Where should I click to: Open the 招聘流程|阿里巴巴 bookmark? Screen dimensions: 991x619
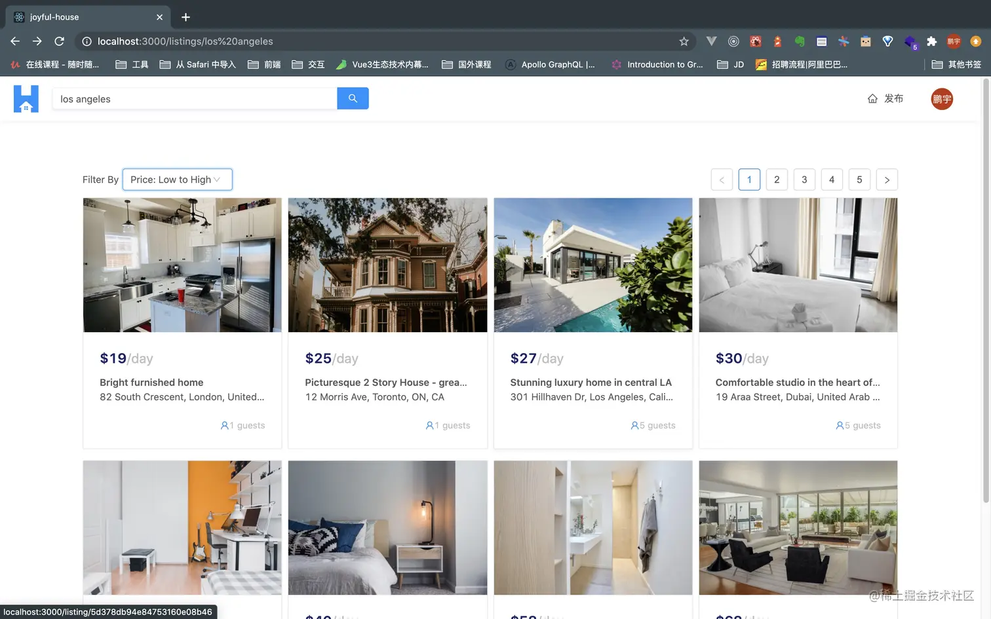[802, 64]
